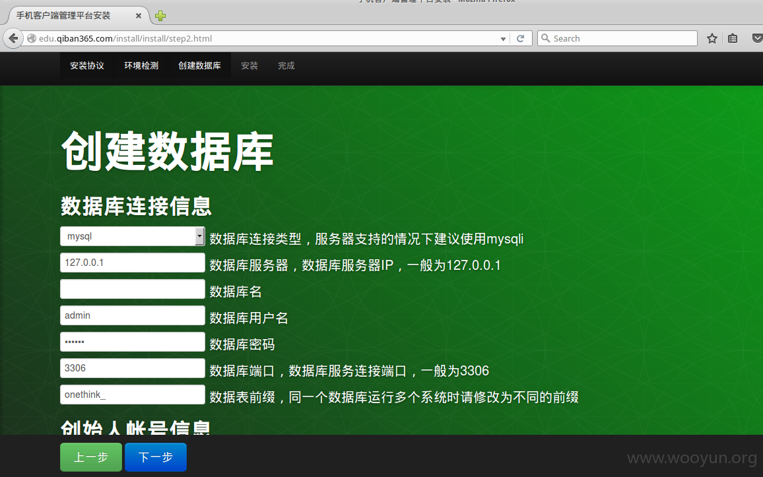Click the 数据库用户名 label
This screenshot has width=763, height=477.
coord(249,318)
